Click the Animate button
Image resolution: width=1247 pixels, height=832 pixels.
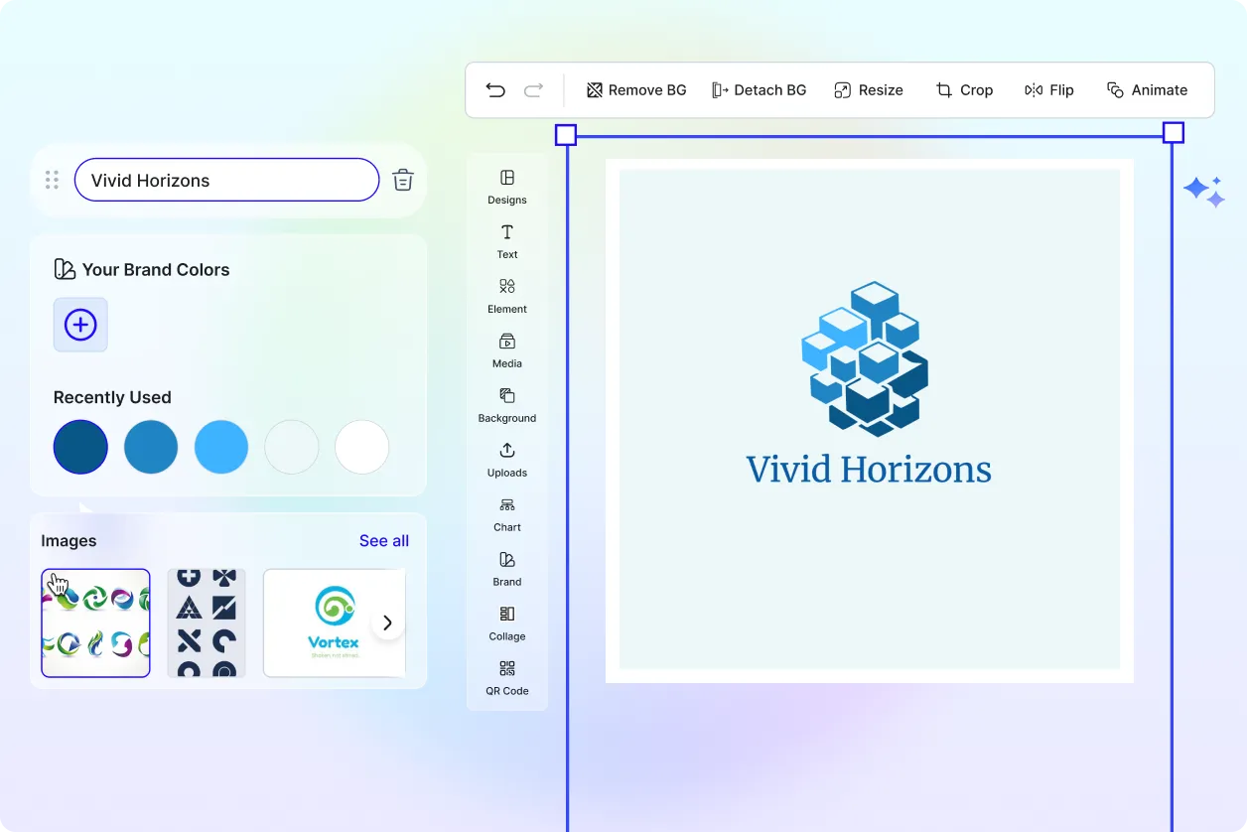tap(1147, 90)
